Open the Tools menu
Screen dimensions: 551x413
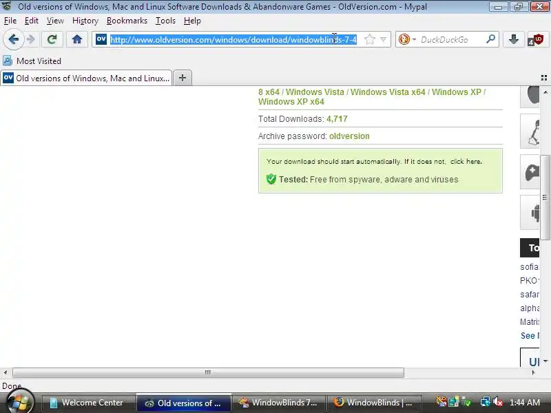(165, 21)
